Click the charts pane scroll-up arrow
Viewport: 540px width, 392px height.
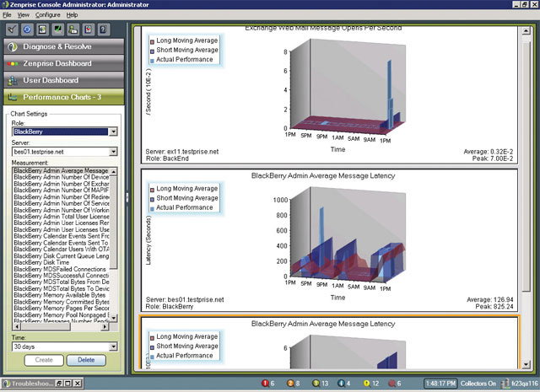[526, 31]
